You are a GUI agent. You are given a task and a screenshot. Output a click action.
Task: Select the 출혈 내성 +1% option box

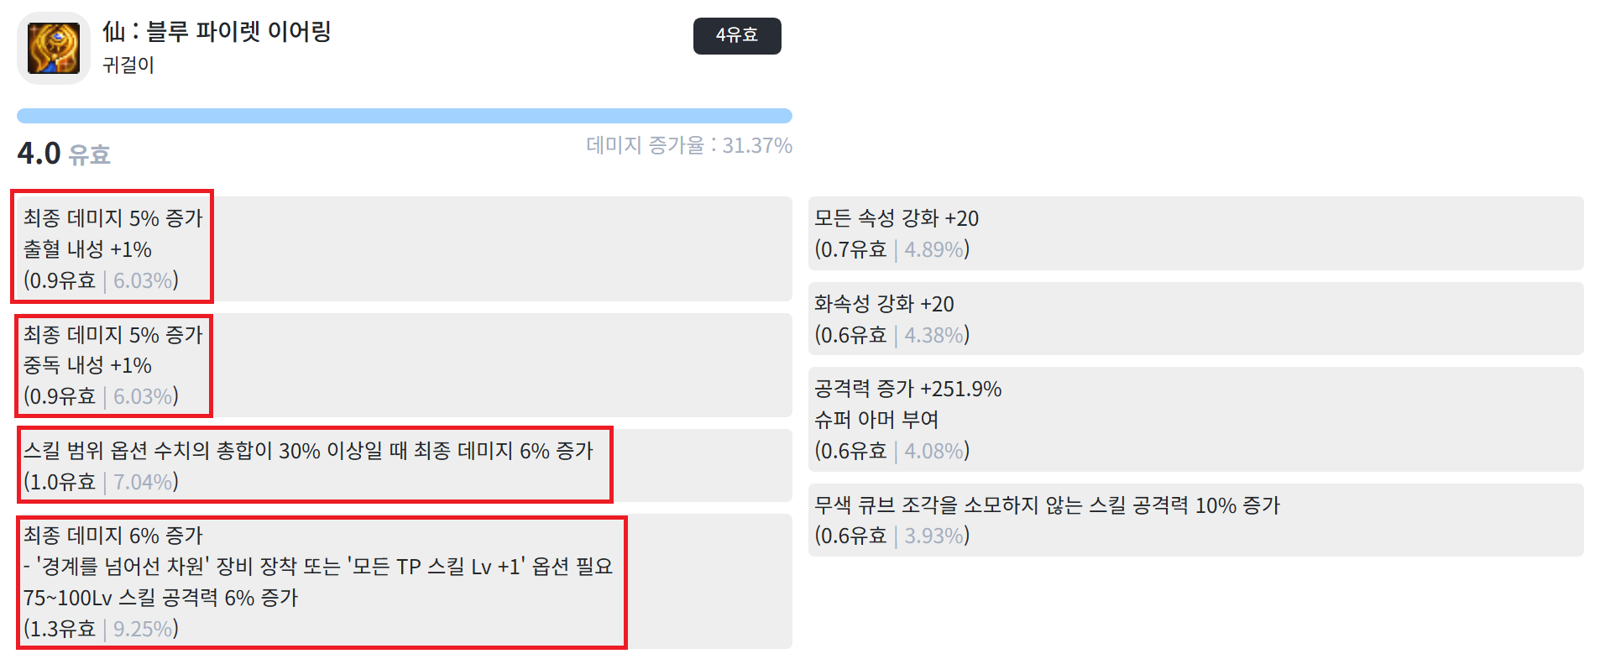click(405, 248)
